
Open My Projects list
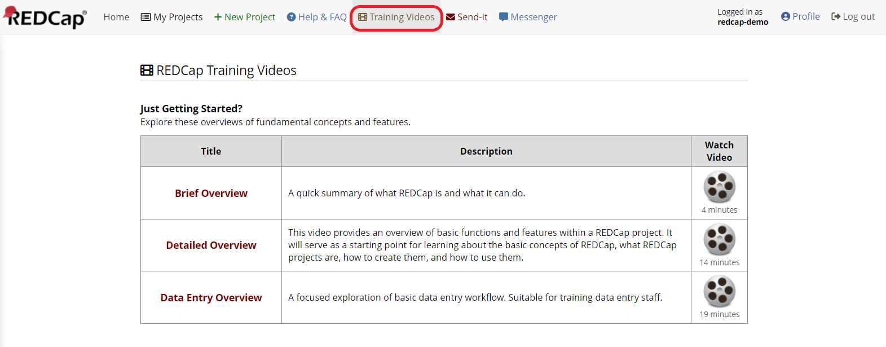click(x=171, y=17)
